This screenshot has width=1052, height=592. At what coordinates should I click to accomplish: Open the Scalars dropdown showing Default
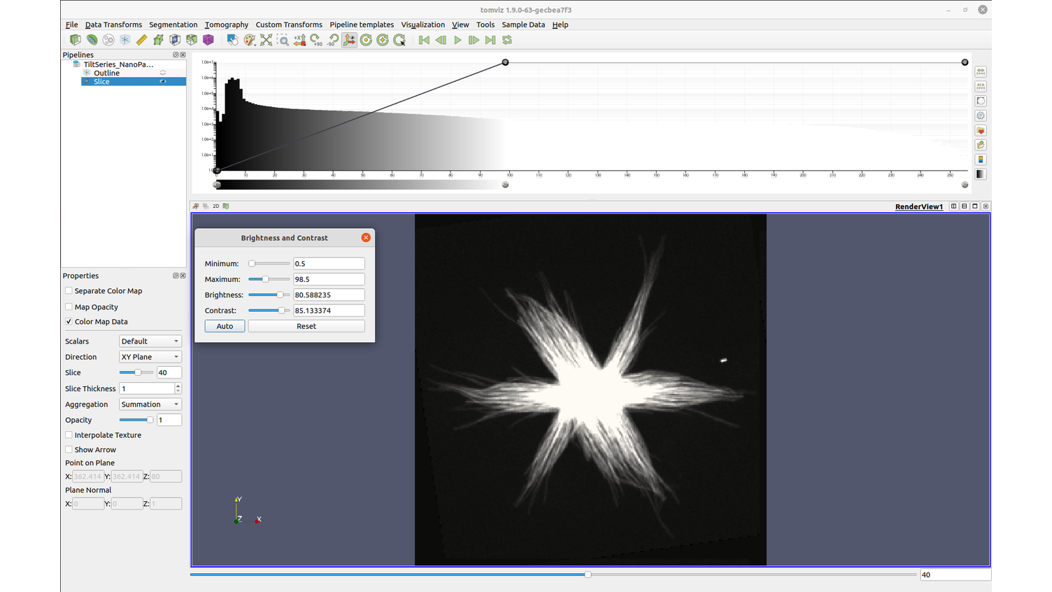click(150, 341)
